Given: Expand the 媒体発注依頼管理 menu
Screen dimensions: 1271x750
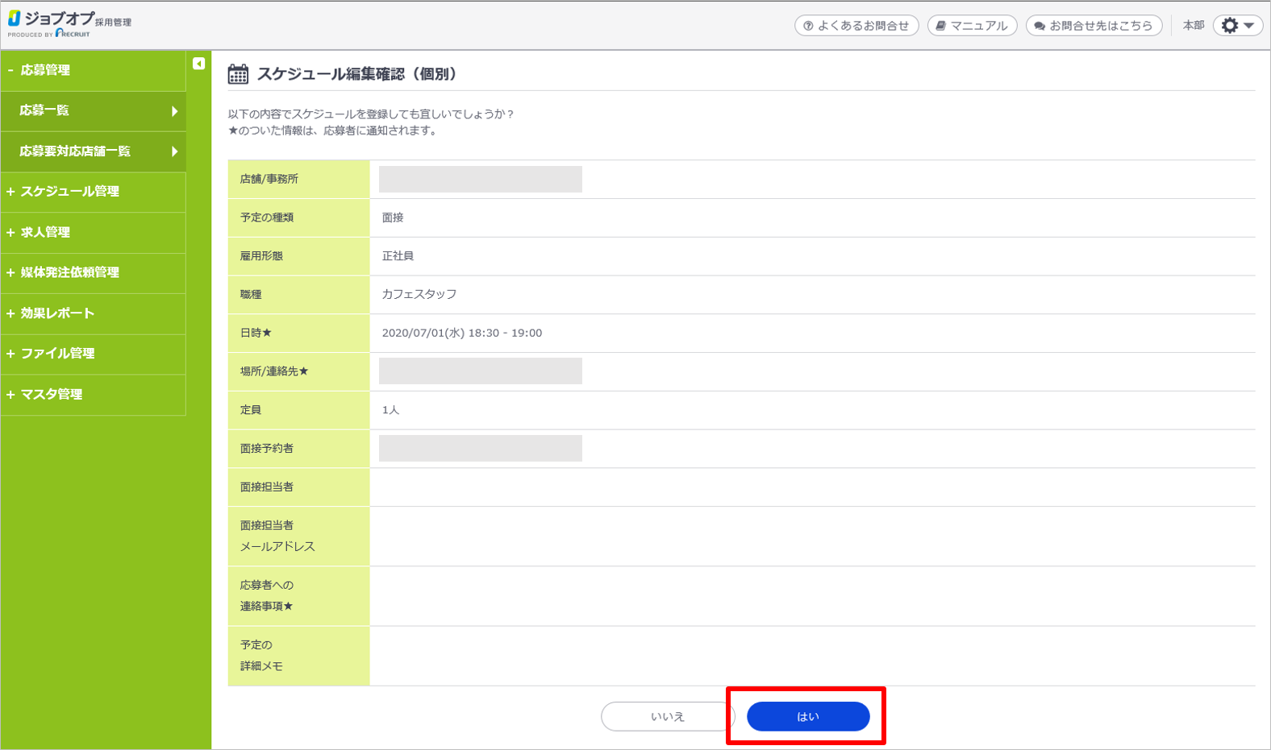Looking at the screenshot, I should [10, 272].
